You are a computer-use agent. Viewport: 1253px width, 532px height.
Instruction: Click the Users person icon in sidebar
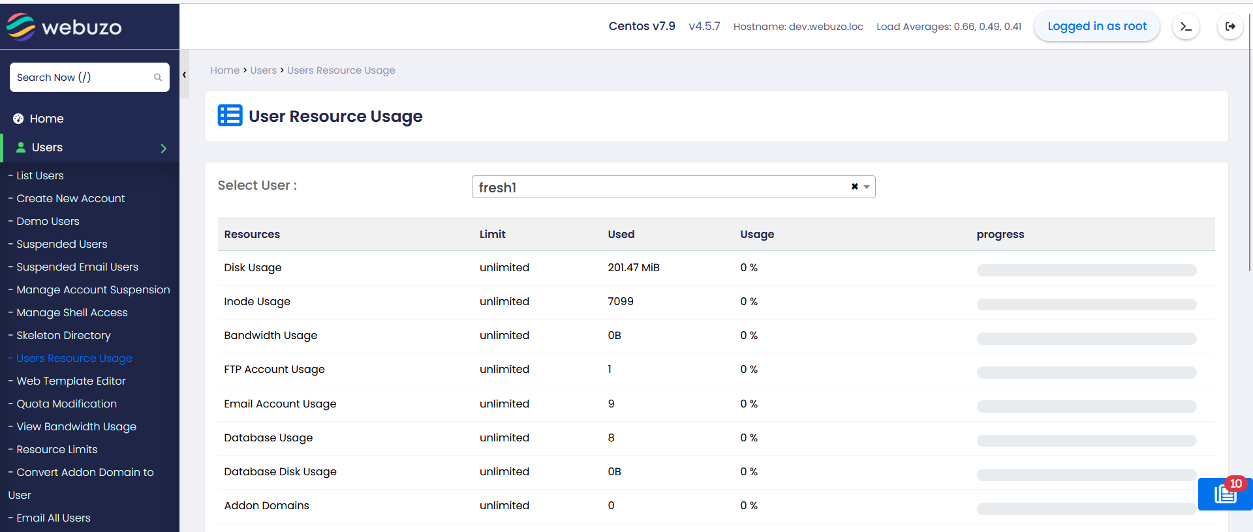pos(21,147)
